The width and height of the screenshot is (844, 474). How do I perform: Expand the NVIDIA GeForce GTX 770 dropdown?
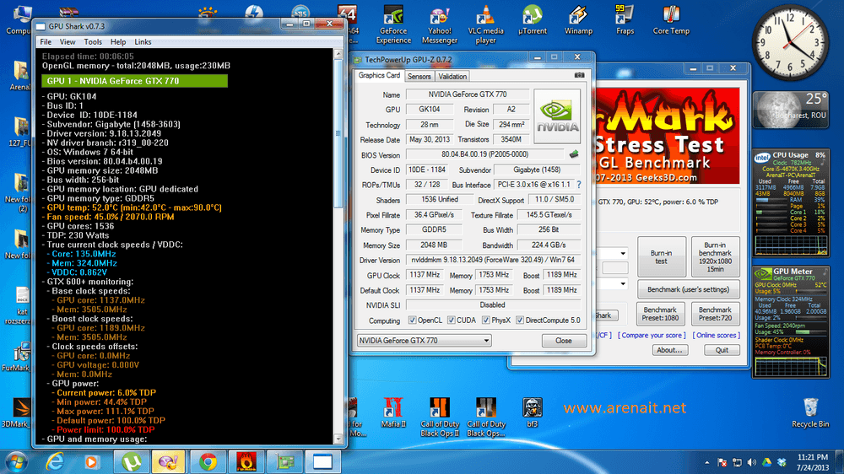(424, 341)
